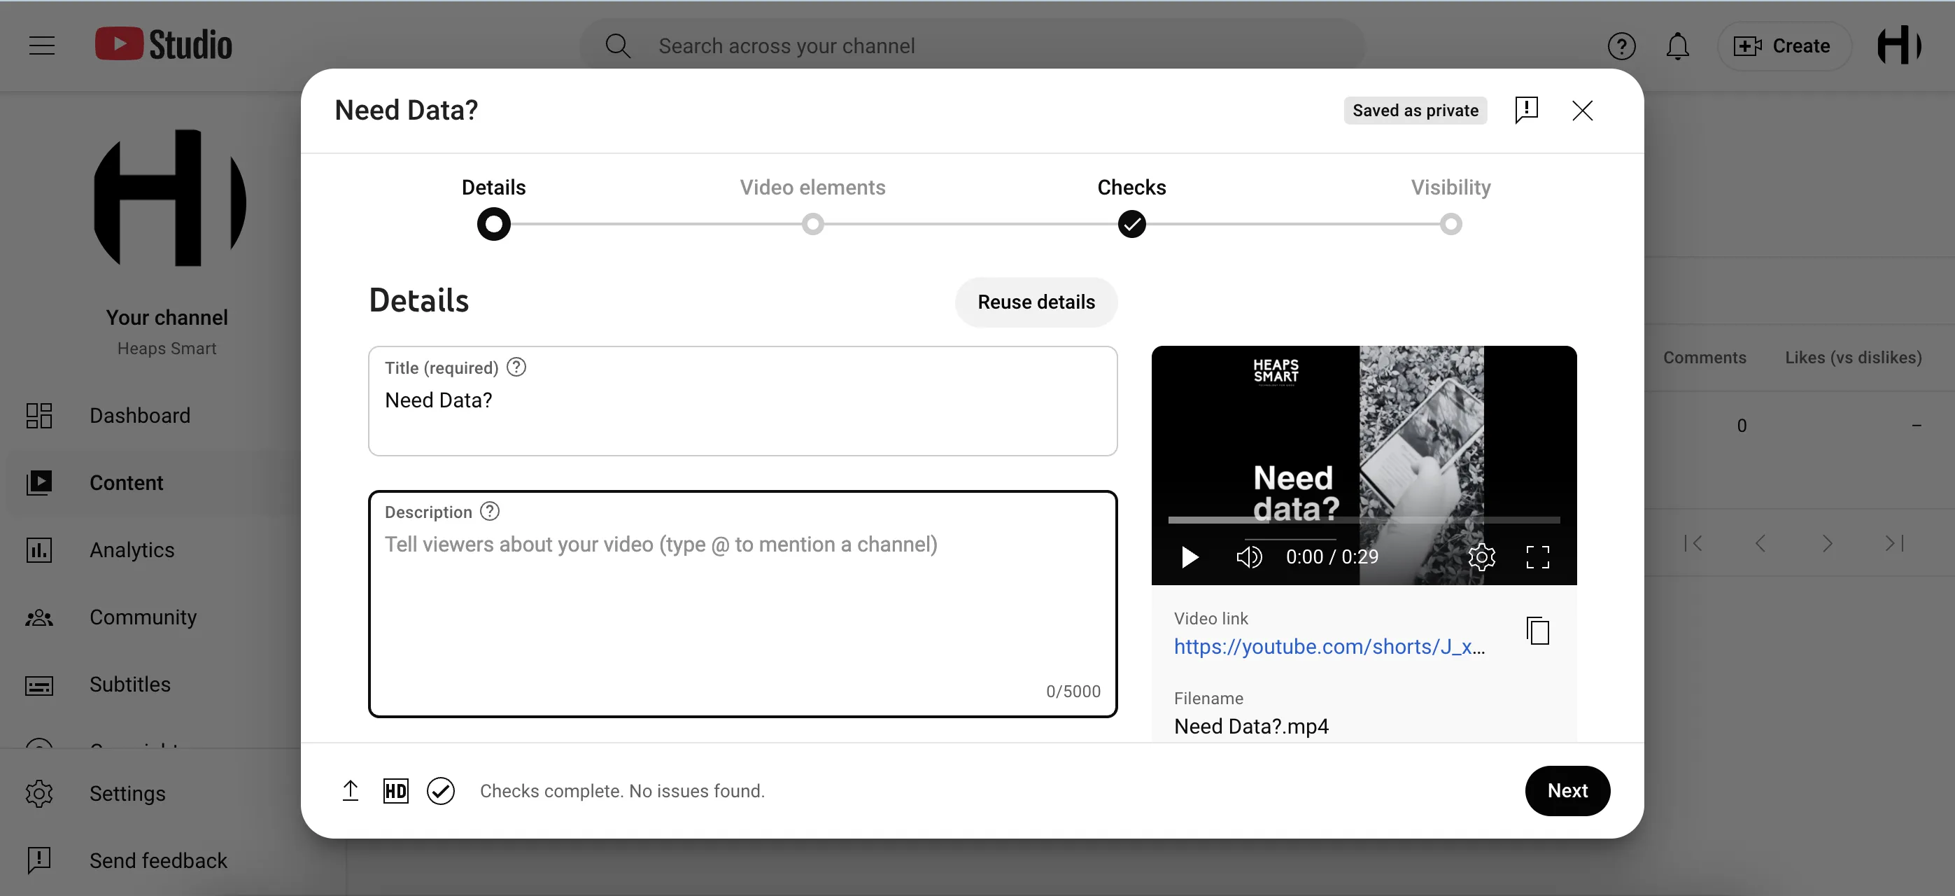This screenshot has width=1955, height=896.
Task: Send feedback via dialog flag icon
Action: point(1526,110)
